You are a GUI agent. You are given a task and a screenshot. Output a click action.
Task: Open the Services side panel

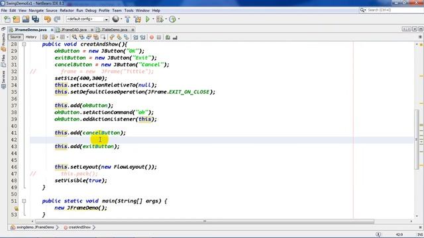pyautogui.click(x=3, y=80)
